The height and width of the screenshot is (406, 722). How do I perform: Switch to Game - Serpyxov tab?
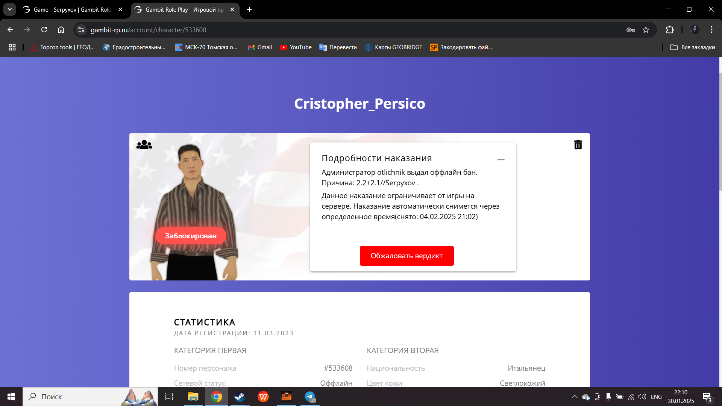[x=71, y=9]
